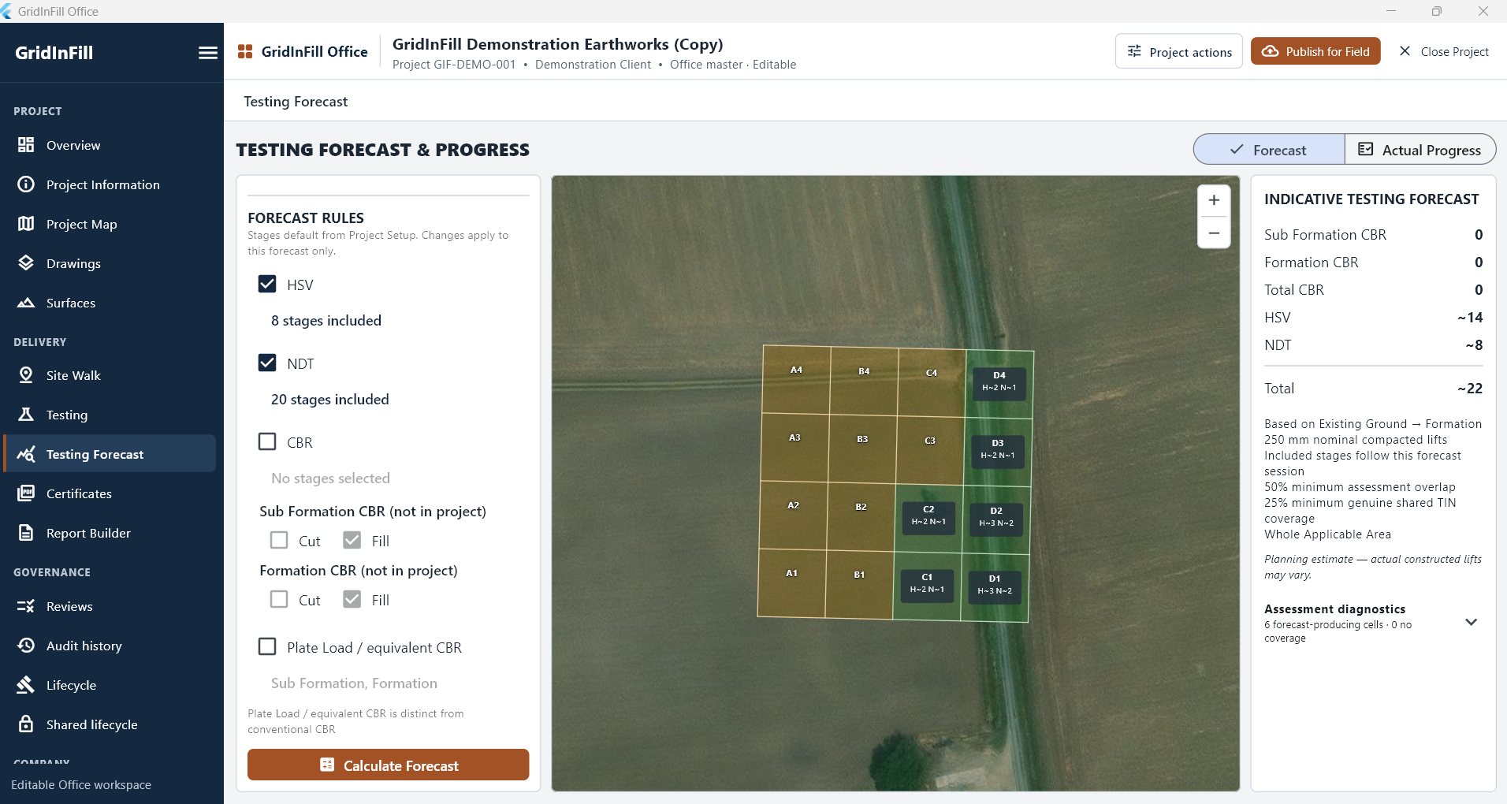
Task: Open Audit history
Action: (x=110, y=646)
